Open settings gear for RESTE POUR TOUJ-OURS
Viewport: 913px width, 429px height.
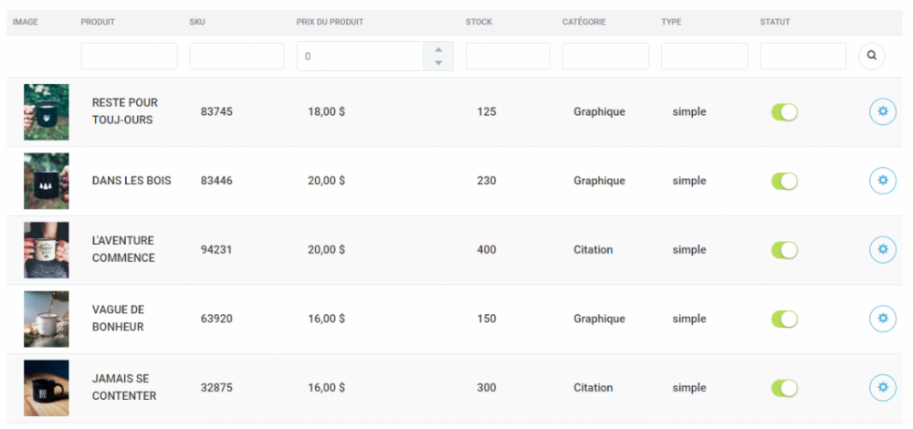883,111
